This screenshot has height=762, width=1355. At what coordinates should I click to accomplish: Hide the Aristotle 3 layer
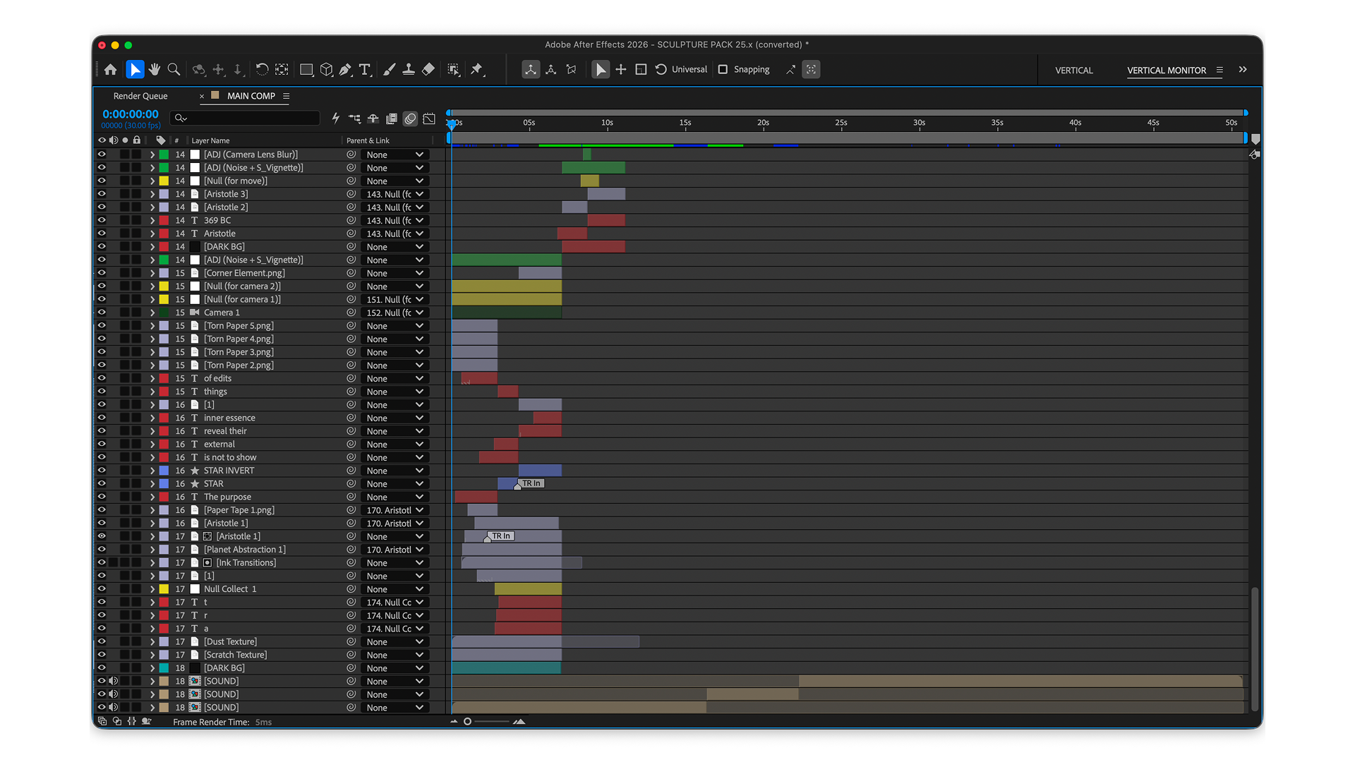click(x=102, y=194)
